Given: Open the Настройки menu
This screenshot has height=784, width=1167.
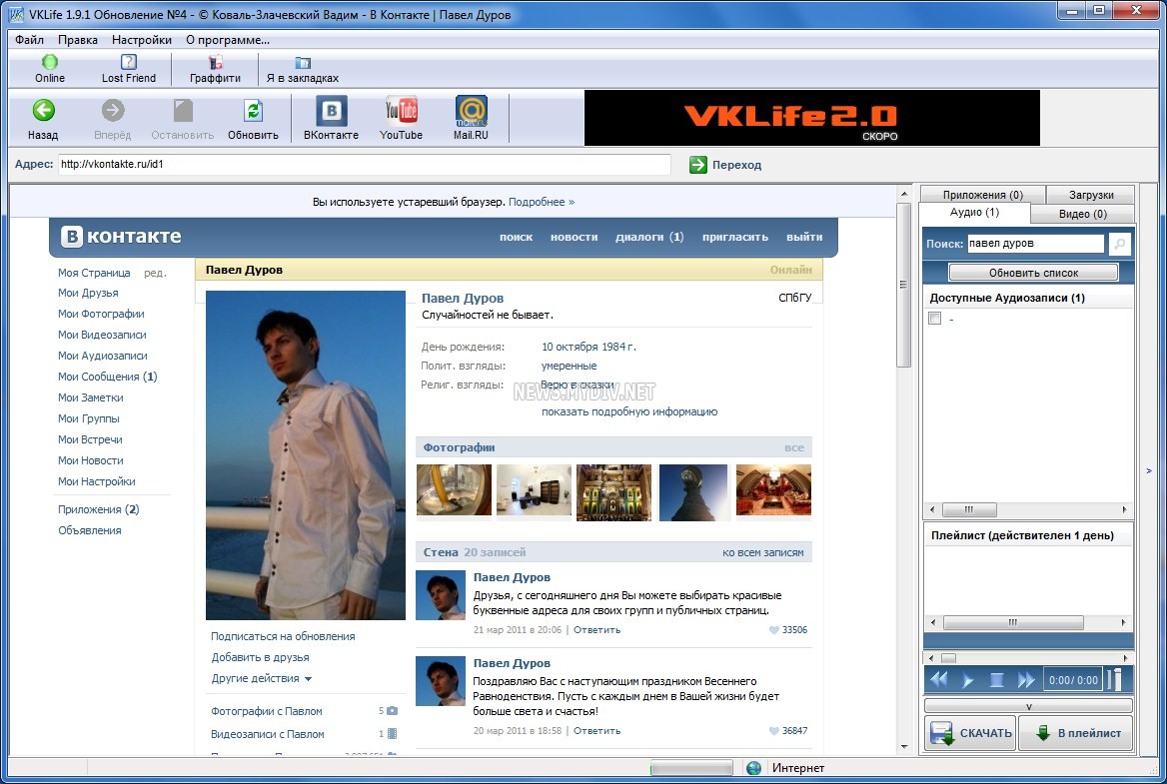Looking at the screenshot, I should click(x=142, y=40).
